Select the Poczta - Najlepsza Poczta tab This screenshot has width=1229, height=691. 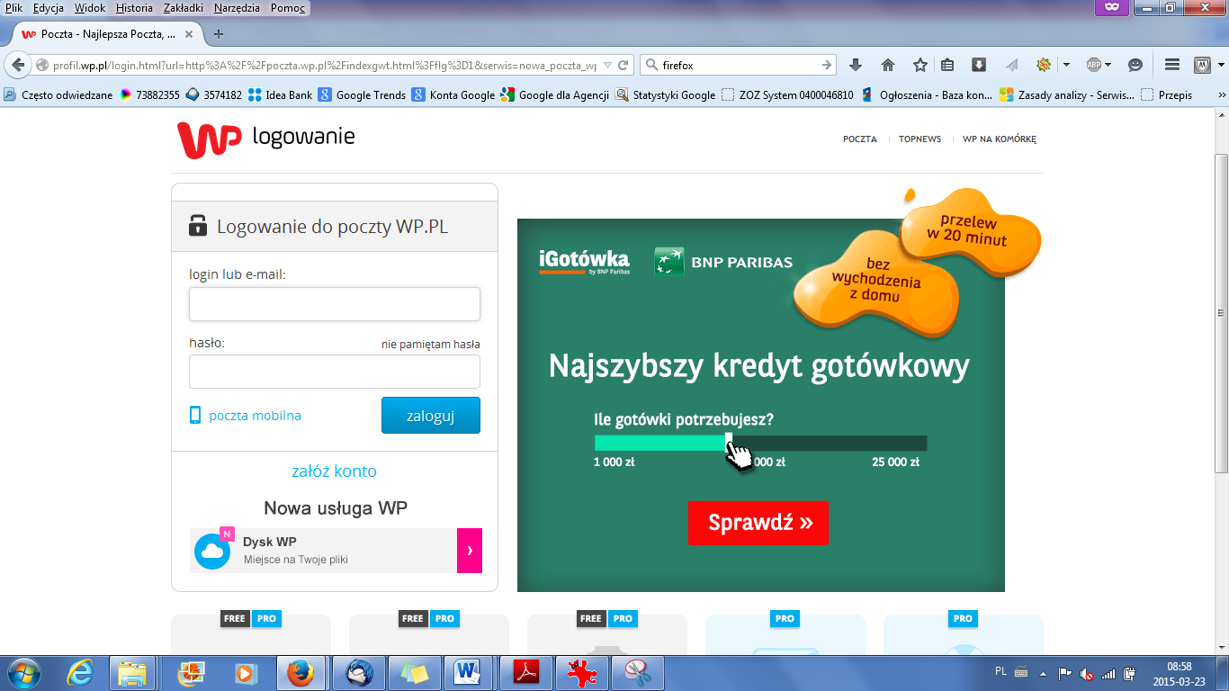(107, 34)
